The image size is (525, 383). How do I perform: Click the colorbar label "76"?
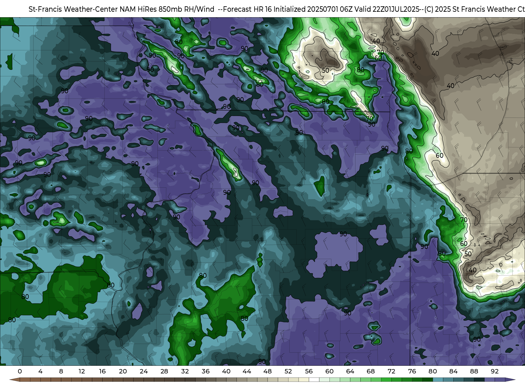coord(412,372)
